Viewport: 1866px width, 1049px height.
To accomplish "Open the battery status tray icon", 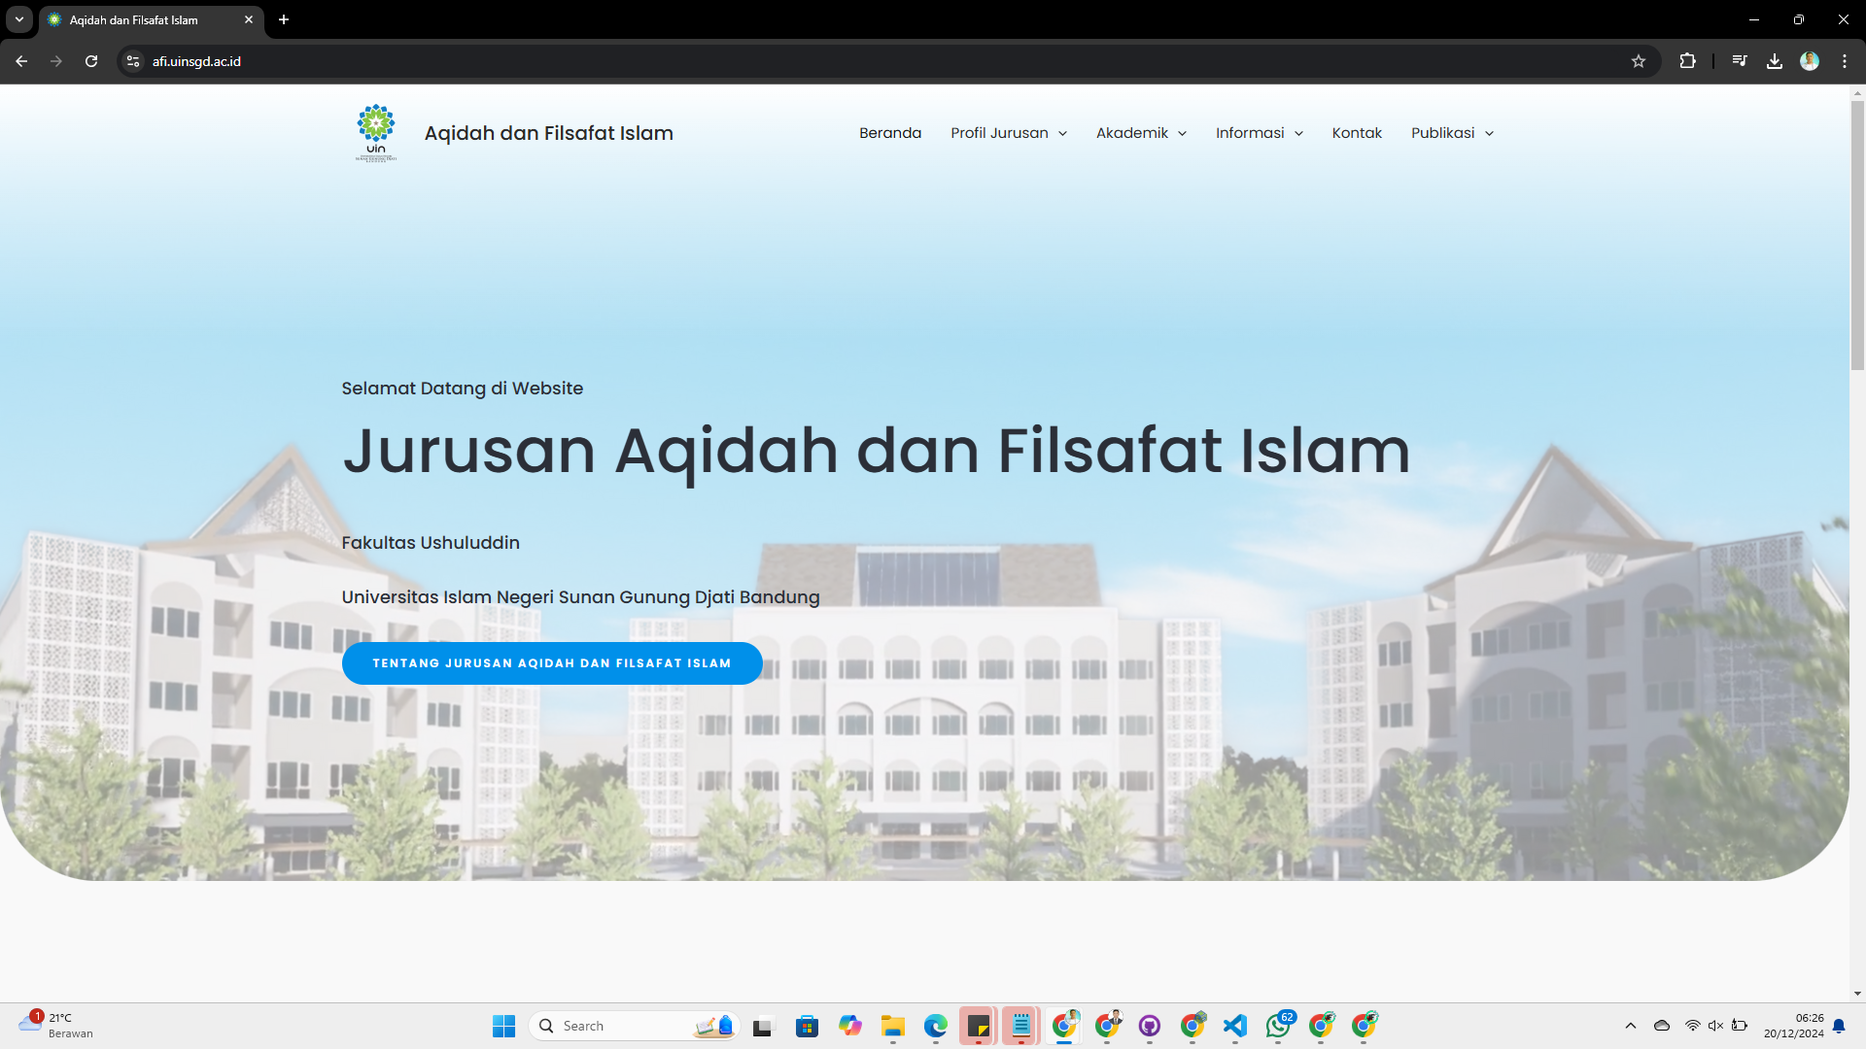I will pos(1740,1026).
